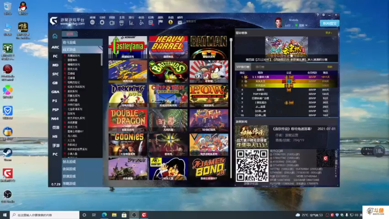The width and height of the screenshot is (389, 219).
Task: Scan area: click the large QR code
Action: pos(252,165)
